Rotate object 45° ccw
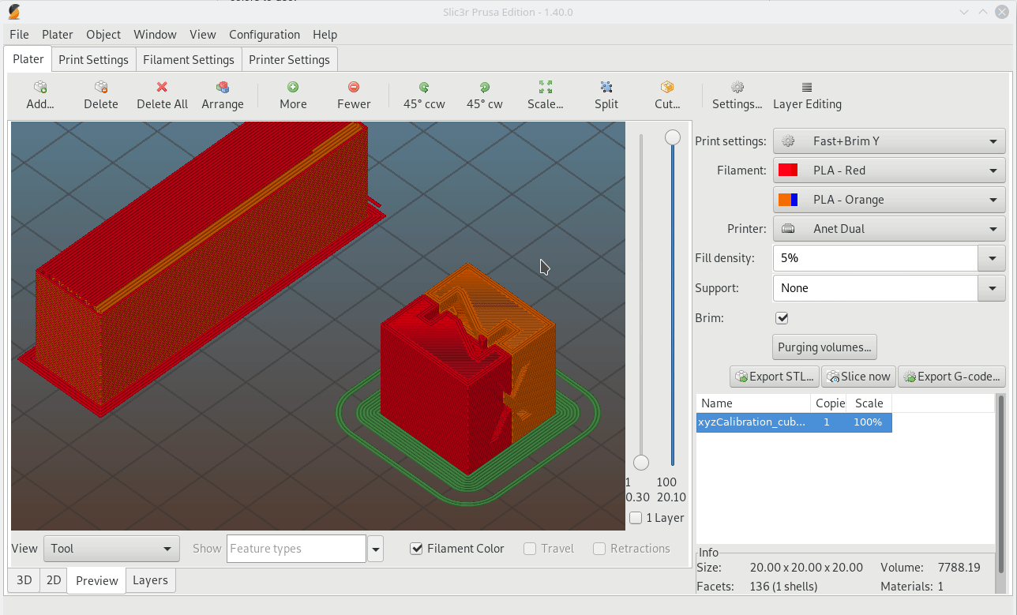The height and width of the screenshot is (615, 1017). [424, 95]
